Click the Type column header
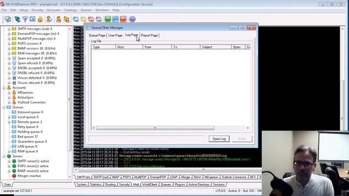 pos(103,47)
